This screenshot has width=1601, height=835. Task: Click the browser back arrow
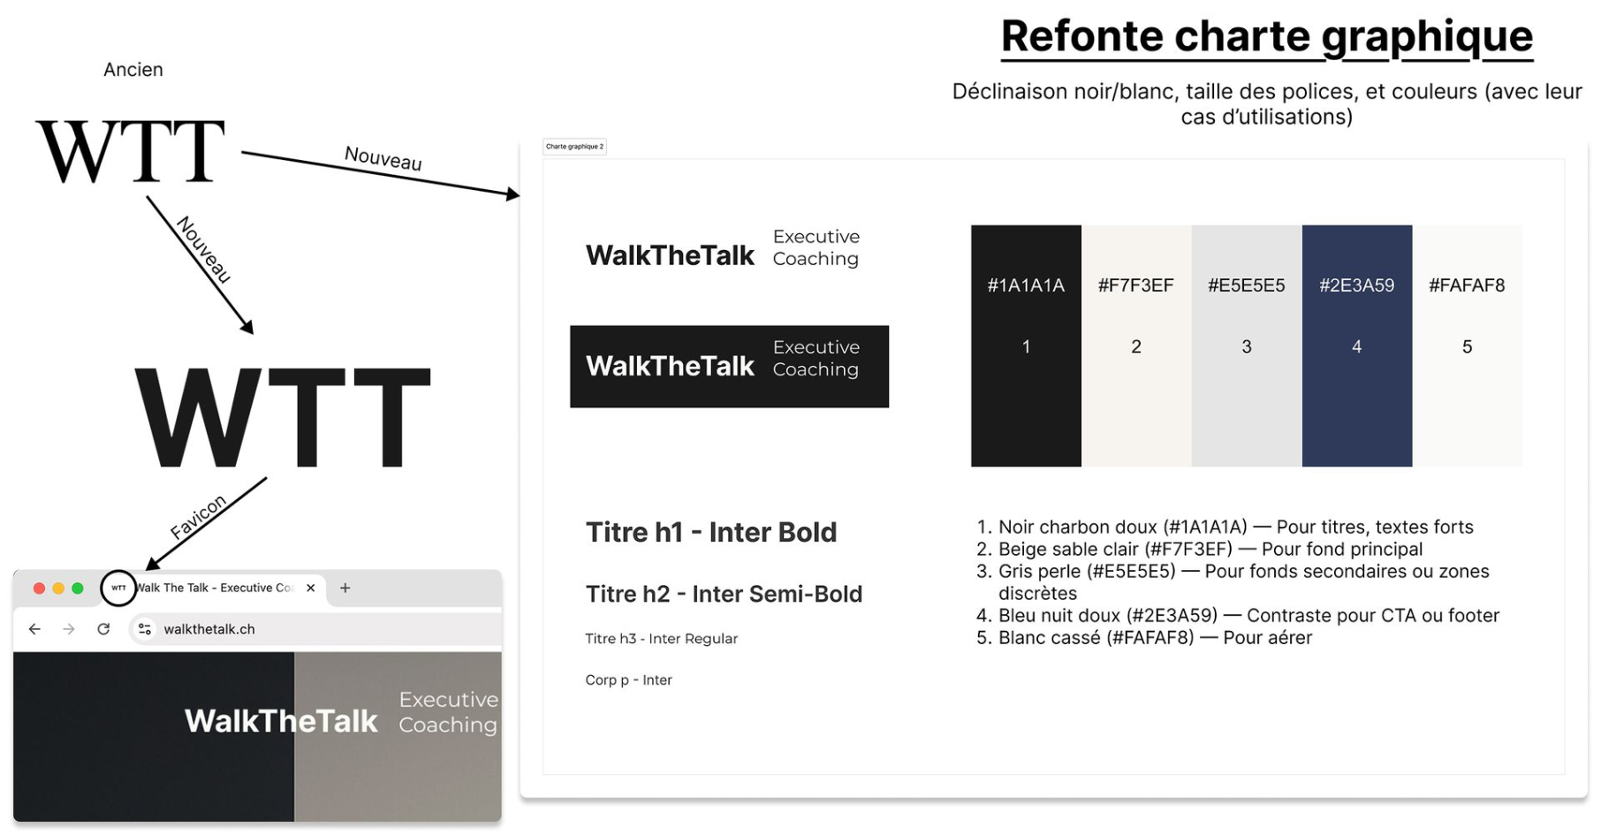tap(34, 629)
